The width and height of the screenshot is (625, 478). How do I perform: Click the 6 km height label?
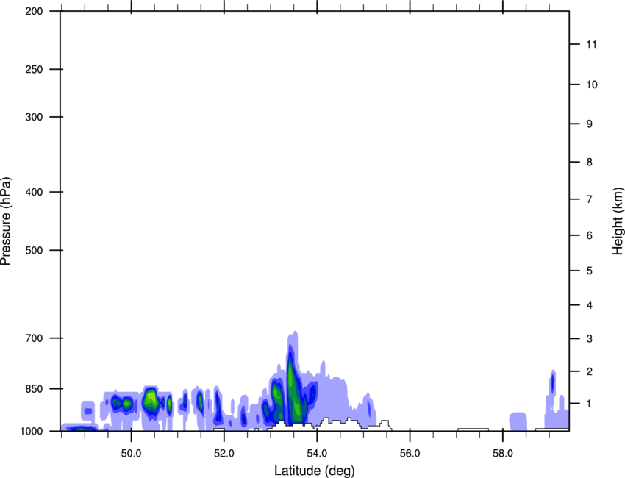tap(590, 235)
